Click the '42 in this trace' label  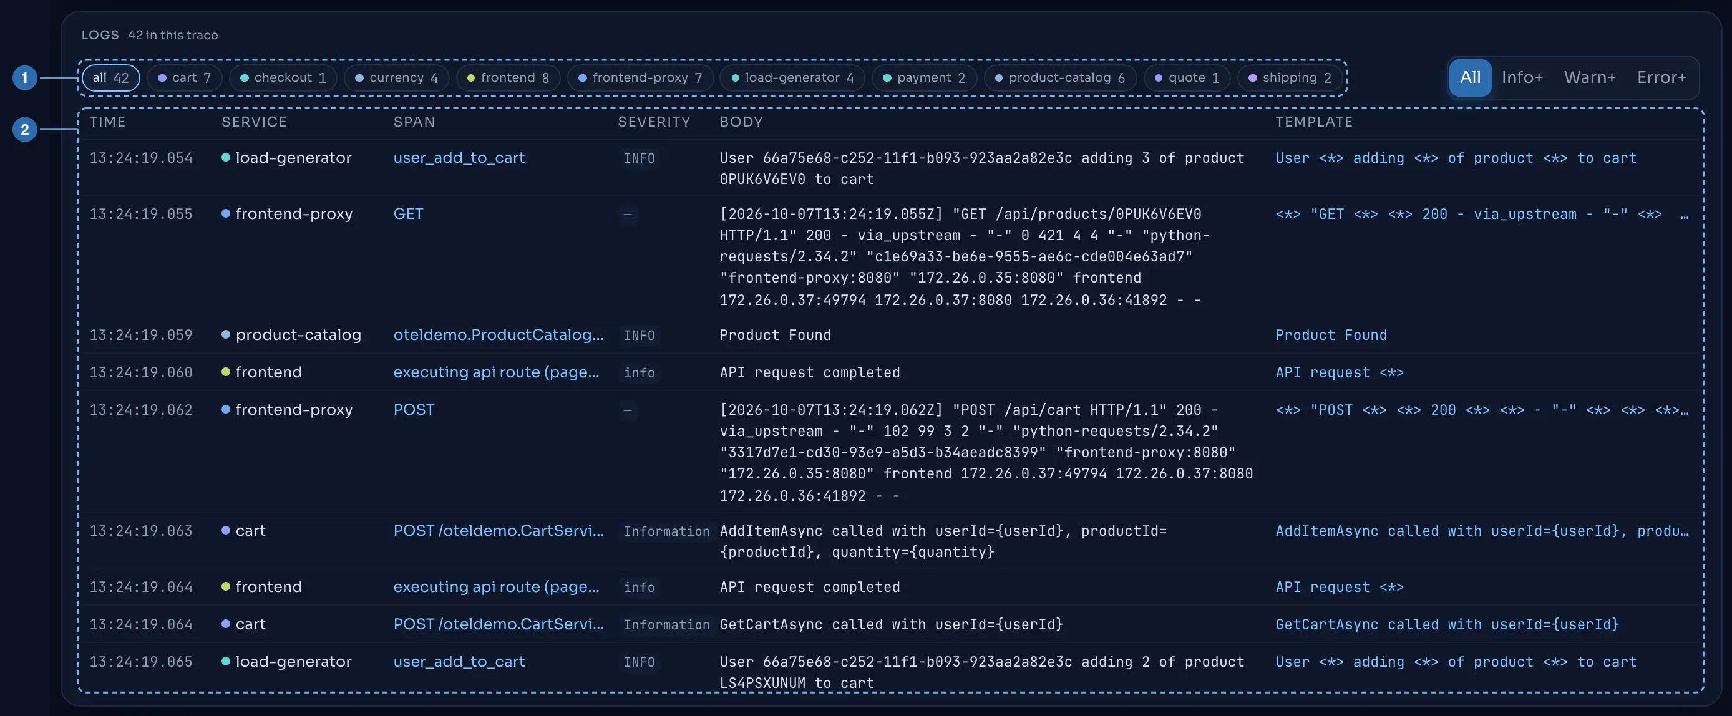(173, 35)
